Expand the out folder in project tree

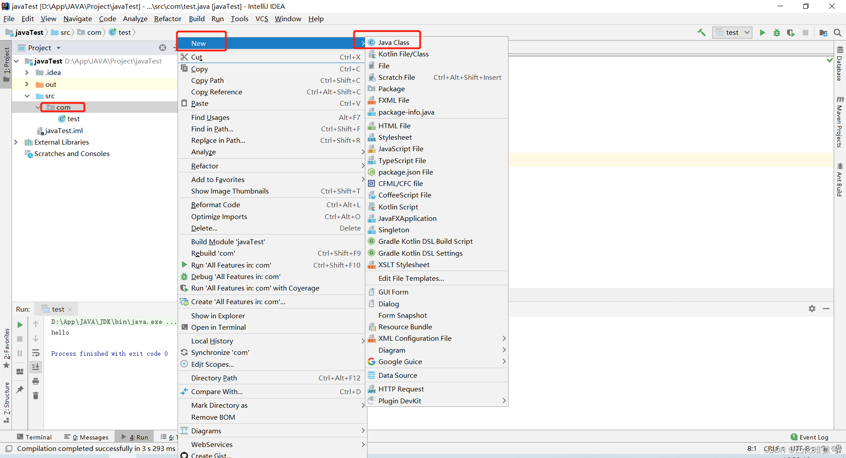(x=26, y=84)
